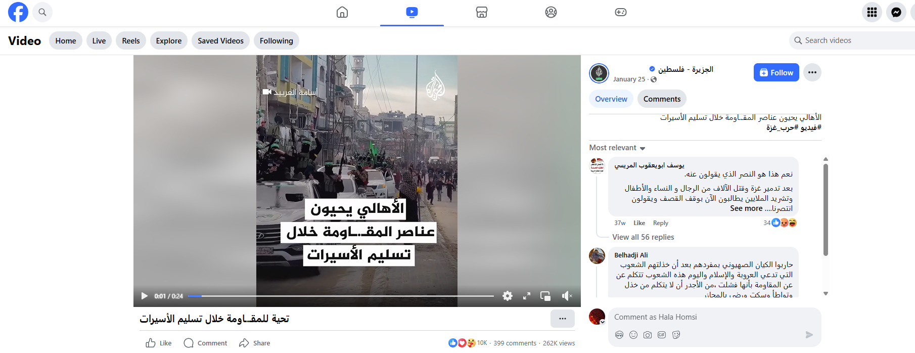915x353 pixels.
Task: Play the video
Action: (145, 296)
